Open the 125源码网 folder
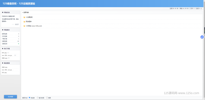The image size is (205, 100). [x=29, y=17]
